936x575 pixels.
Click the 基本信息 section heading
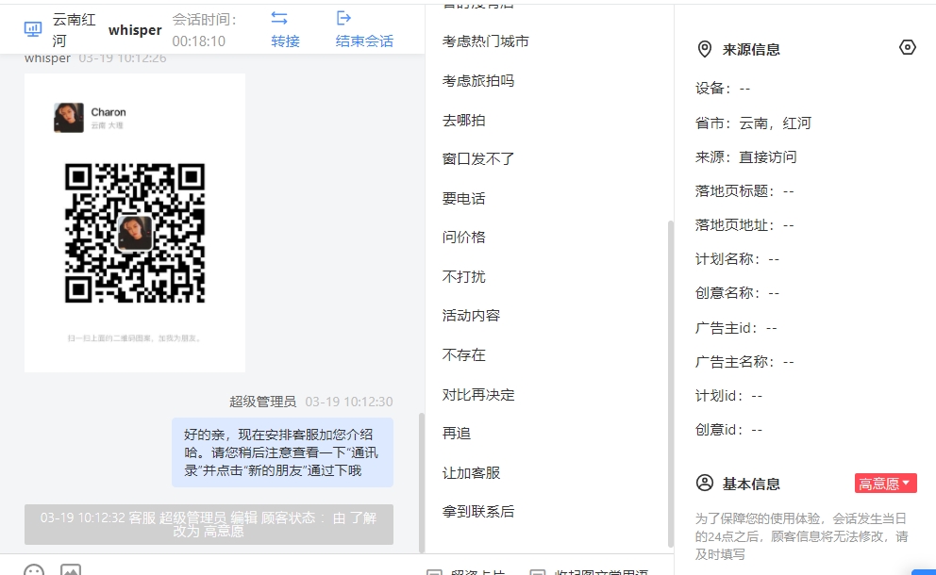(751, 484)
